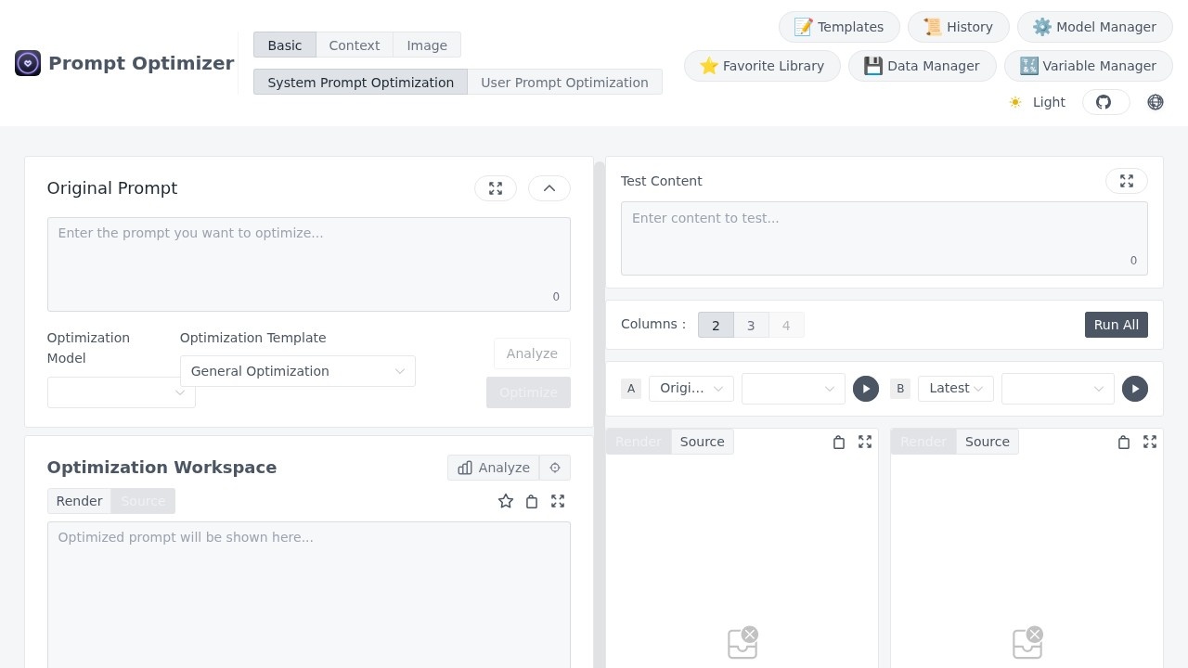The width and height of the screenshot is (1188, 668).
Task: Set comparison columns to 3
Action: [x=751, y=325]
